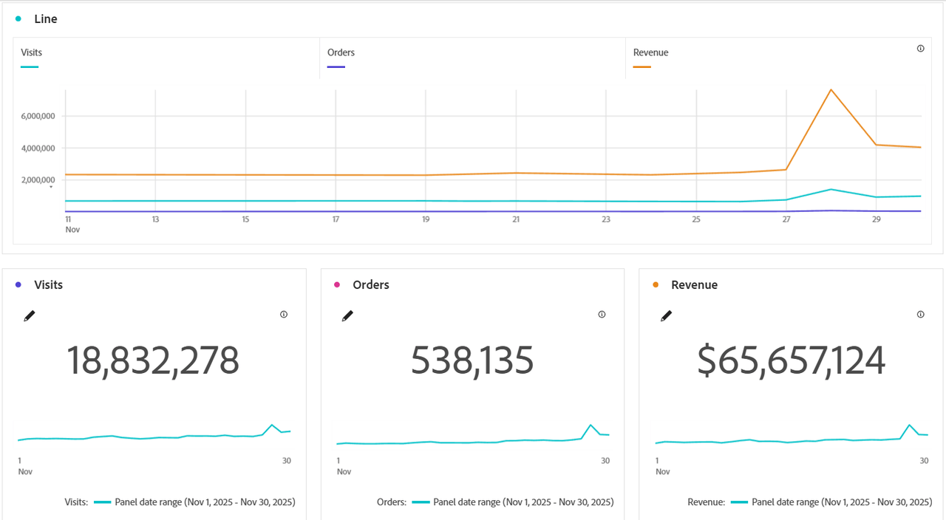This screenshot has width=946, height=520.
Task: Show info for the Visits summary panel
Action: point(284,315)
